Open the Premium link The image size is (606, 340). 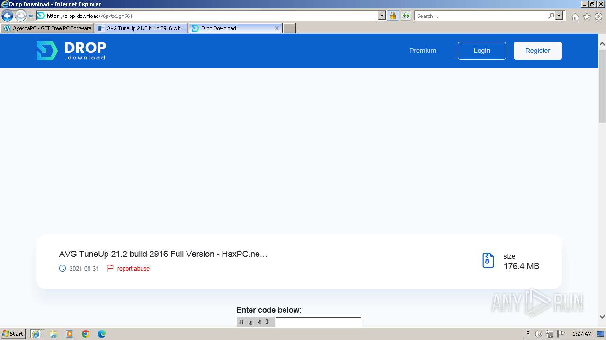(x=423, y=51)
